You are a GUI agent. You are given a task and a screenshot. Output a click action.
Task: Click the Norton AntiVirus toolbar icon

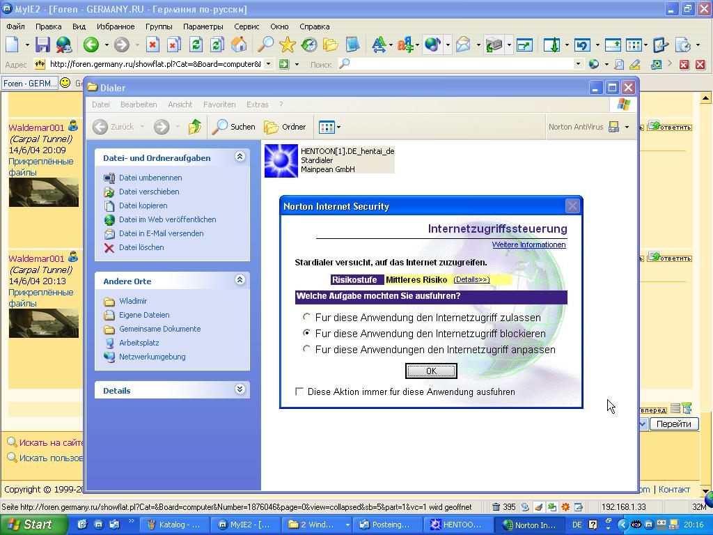point(613,127)
